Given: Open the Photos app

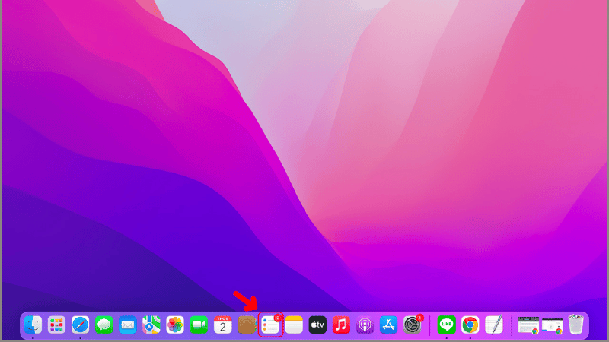Looking at the screenshot, I should coord(175,325).
